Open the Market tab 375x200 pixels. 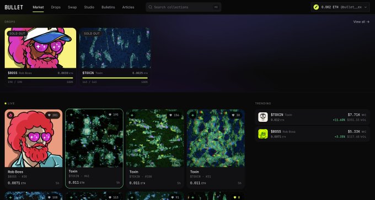coord(38,7)
